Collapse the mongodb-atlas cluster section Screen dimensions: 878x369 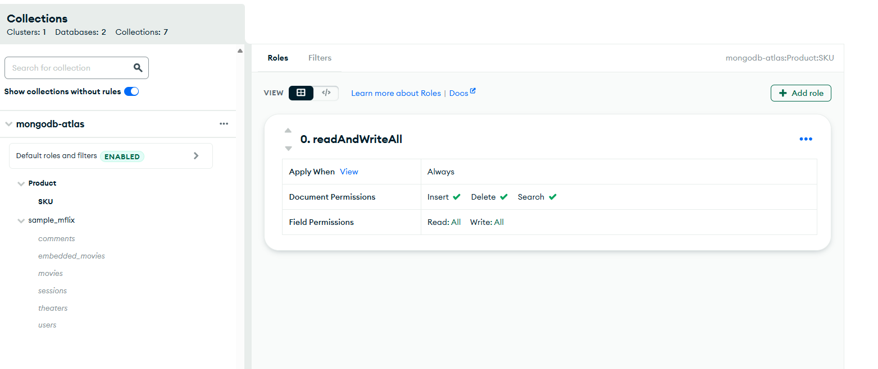(8, 124)
